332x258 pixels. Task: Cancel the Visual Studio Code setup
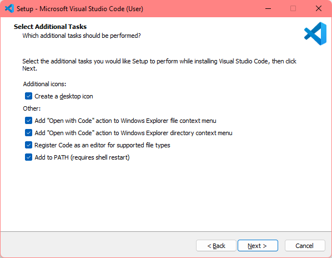click(305, 246)
